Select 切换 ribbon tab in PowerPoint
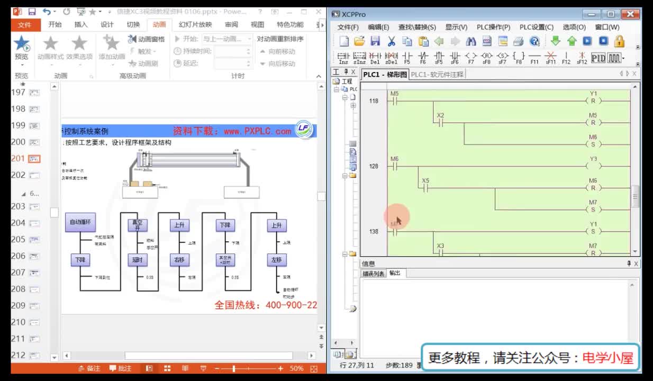 coord(133,24)
